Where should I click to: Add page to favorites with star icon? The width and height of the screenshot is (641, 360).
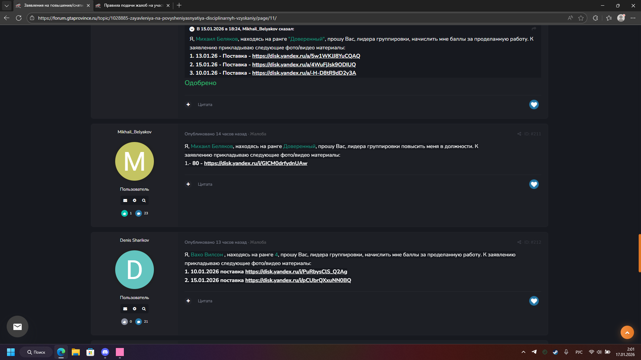(x=581, y=18)
